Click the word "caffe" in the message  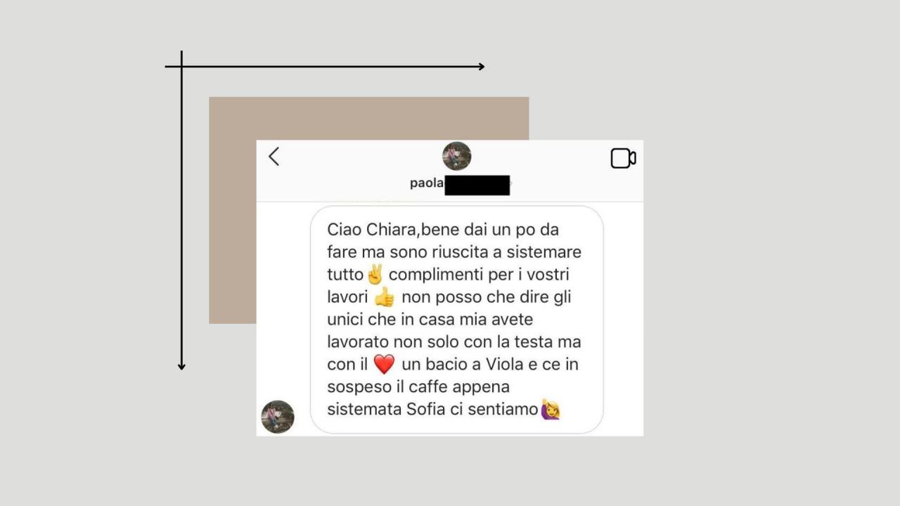tap(451, 387)
